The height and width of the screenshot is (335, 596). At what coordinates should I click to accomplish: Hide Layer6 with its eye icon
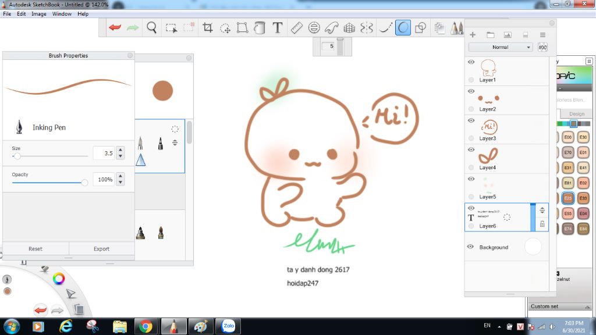471,208
